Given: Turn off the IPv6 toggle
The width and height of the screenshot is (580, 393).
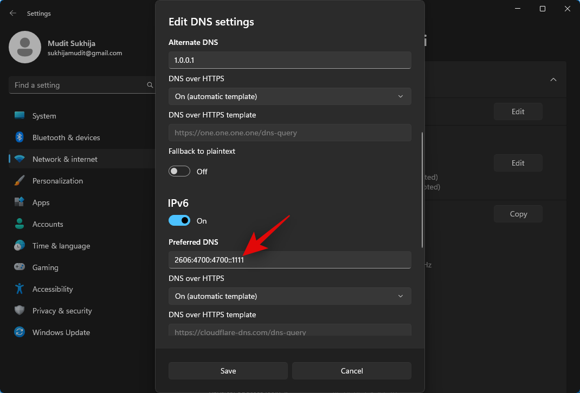Looking at the screenshot, I should [x=179, y=221].
